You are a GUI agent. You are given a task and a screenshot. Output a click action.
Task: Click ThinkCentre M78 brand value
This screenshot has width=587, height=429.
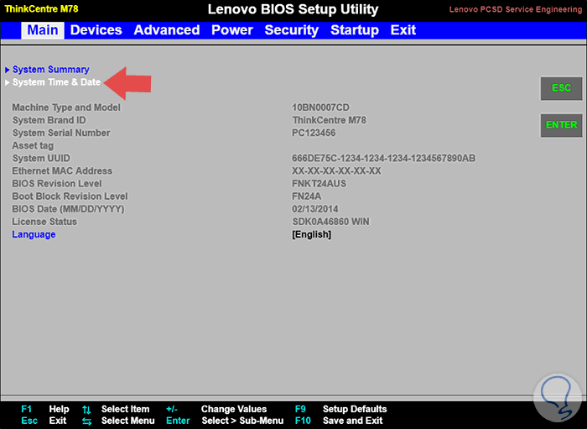[329, 120]
